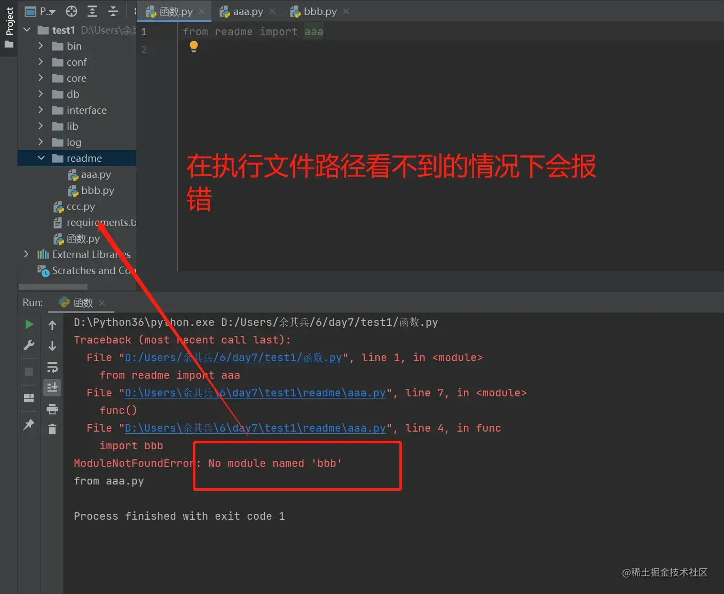Viewport: 724px width, 594px height.
Task: Click the Stop process square icon
Action: click(29, 371)
